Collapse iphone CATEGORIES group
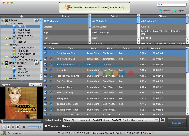 [7, 23]
